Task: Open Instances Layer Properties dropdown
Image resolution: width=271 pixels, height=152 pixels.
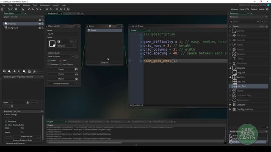Action: click(42, 77)
